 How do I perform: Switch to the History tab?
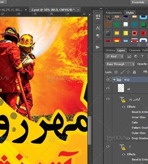[x=110, y=50]
